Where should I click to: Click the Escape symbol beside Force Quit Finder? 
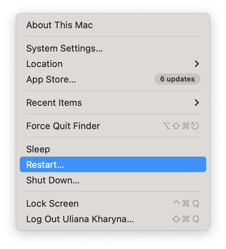pyautogui.click(x=195, y=126)
